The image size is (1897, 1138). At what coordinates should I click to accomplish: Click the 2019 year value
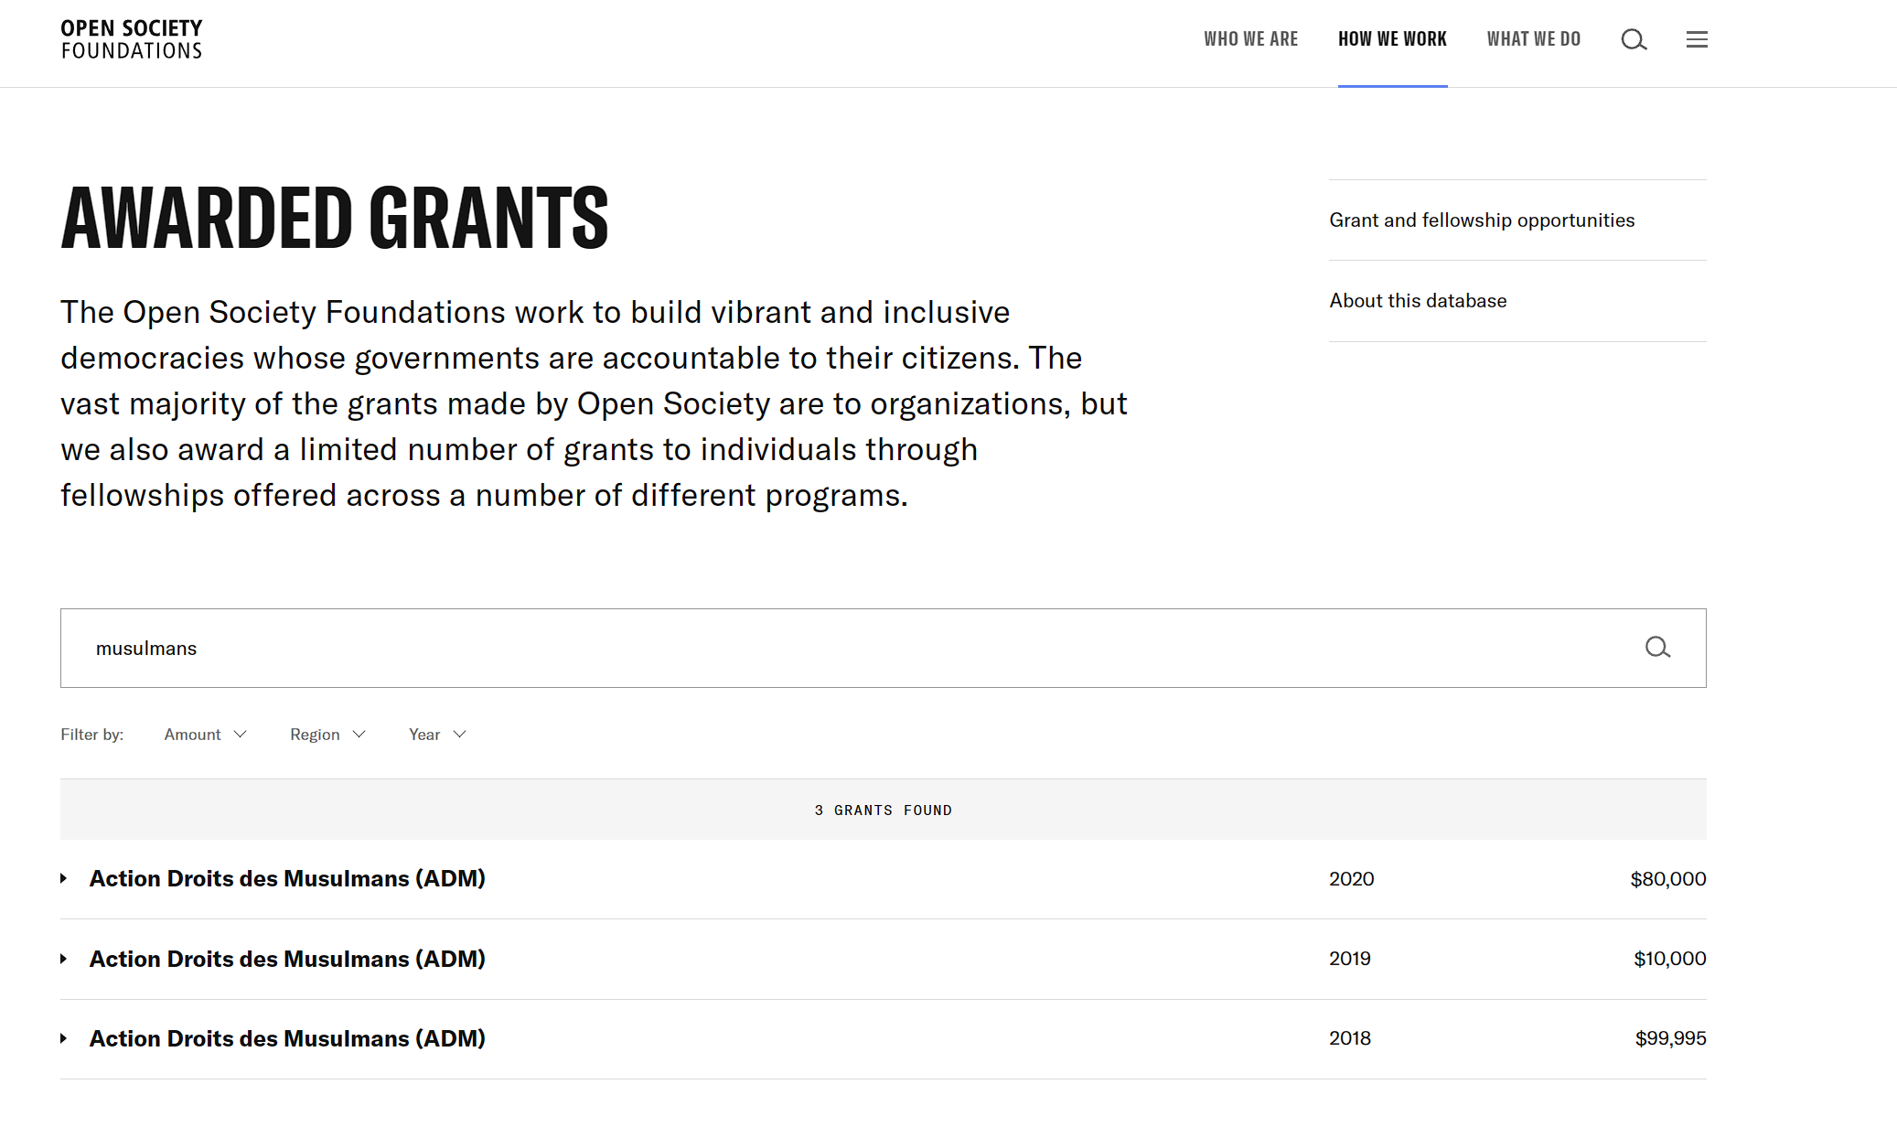coord(1349,959)
